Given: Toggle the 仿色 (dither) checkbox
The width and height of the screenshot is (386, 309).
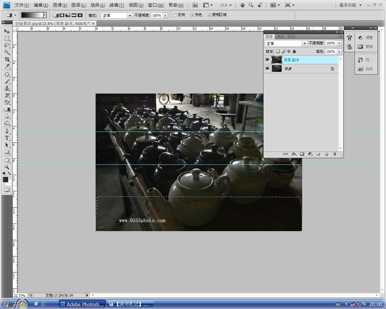Looking at the screenshot, I should [193, 15].
